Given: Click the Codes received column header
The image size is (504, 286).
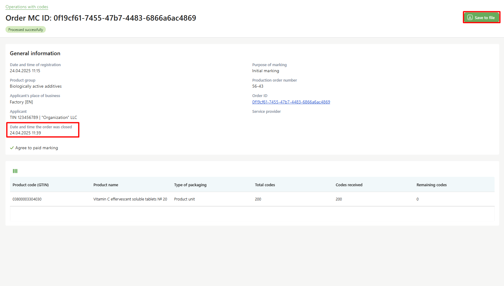Looking at the screenshot, I should [349, 185].
